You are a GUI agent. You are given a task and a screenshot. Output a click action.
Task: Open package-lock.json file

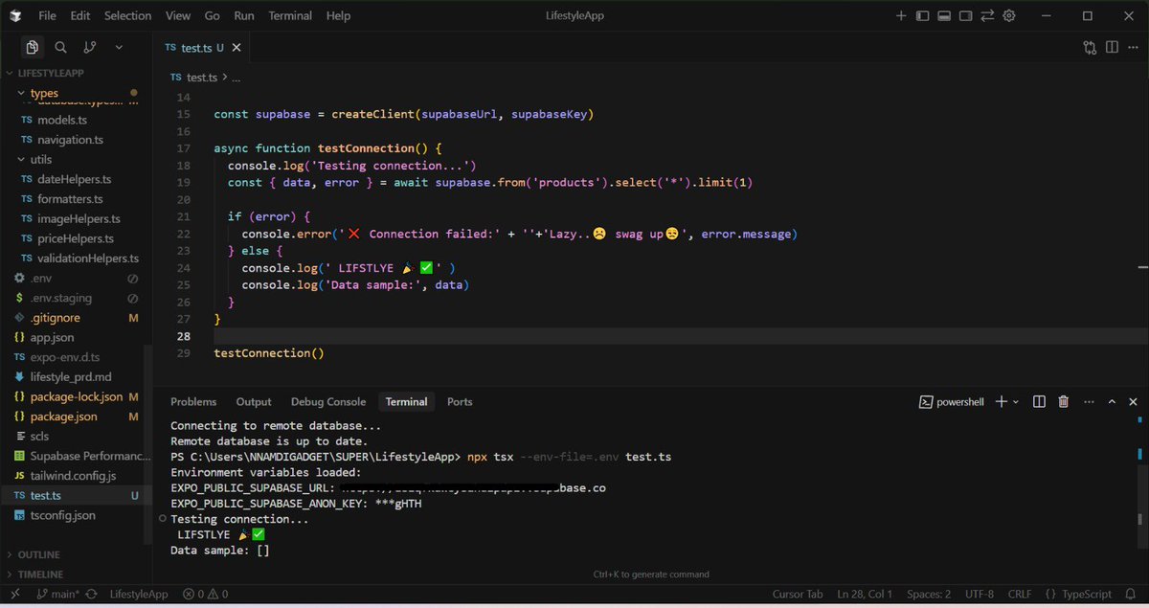[77, 396]
